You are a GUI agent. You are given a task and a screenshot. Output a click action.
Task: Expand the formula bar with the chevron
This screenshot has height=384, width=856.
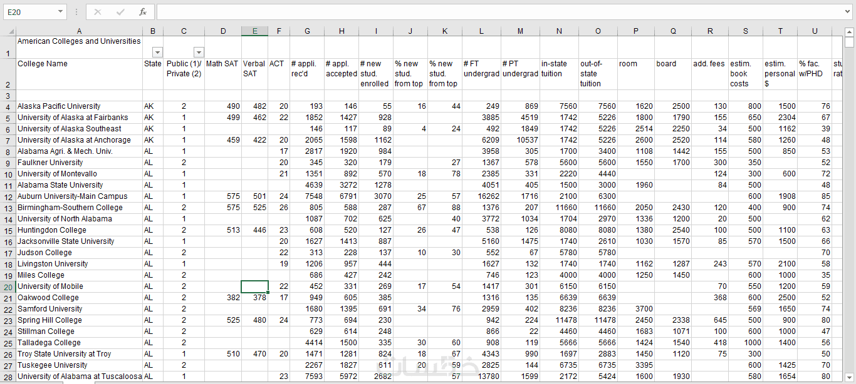[x=848, y=11]
